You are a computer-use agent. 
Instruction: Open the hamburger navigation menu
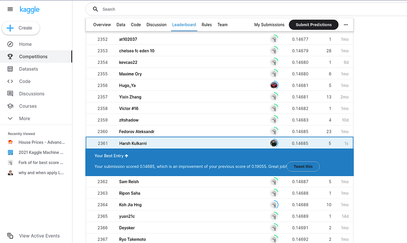tap(10, 9)
